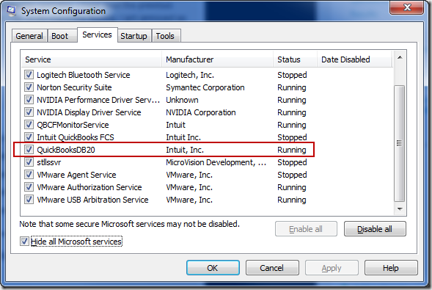
Task: Click the Cancel button
Action: point(272,268)
